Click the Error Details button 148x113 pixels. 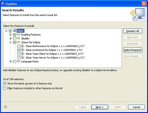(132, 56)
